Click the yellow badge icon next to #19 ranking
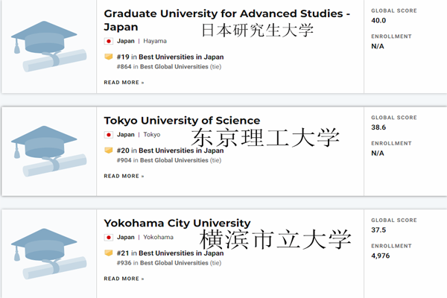The width and height of the screenshot is (447, 298). (109, 57)
